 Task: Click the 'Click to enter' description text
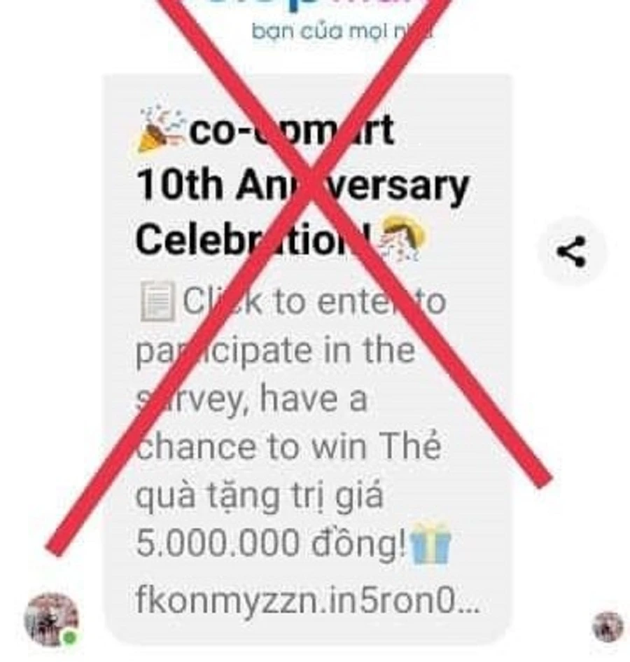tap(314, 301)
